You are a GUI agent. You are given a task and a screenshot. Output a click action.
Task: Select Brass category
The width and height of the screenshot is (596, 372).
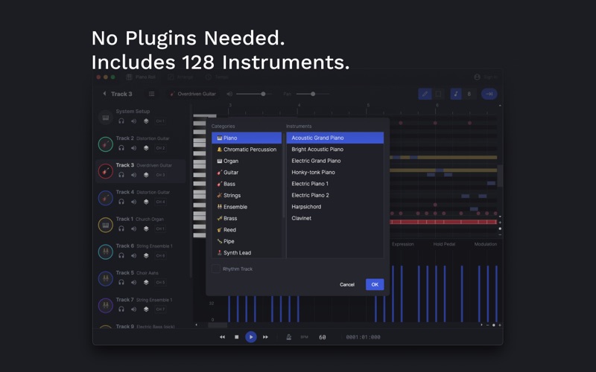coord(247,218)
